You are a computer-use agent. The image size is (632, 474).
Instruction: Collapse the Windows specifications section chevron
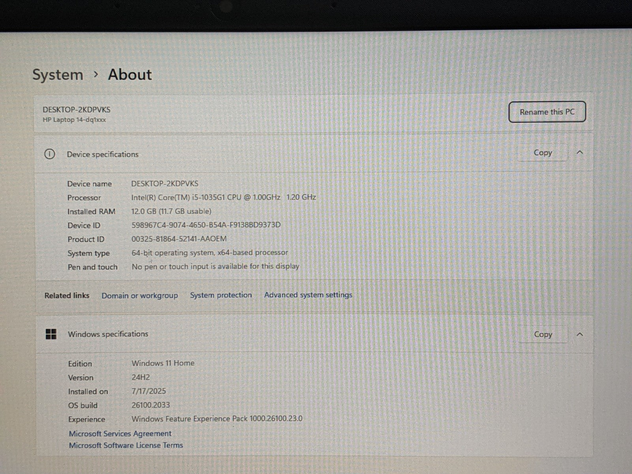click(579, 335)
